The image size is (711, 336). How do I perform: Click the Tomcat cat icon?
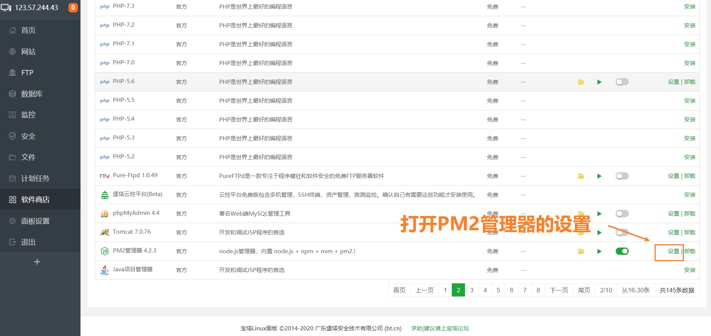pos(105,232)
